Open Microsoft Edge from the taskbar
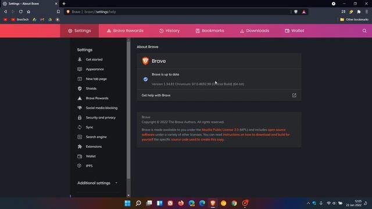This screenshot has width=372, height=209. click(x=202, y=203)
